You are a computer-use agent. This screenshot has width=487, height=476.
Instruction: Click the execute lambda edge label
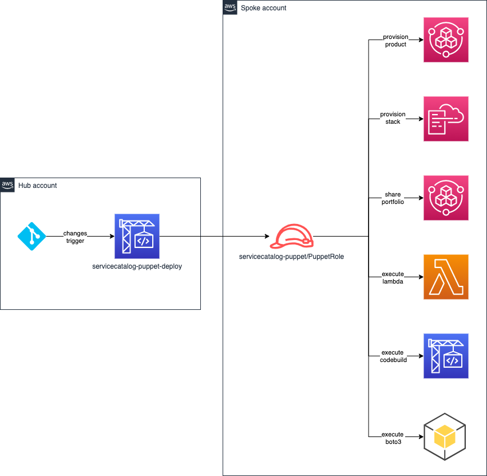click(x=393, y=278)
